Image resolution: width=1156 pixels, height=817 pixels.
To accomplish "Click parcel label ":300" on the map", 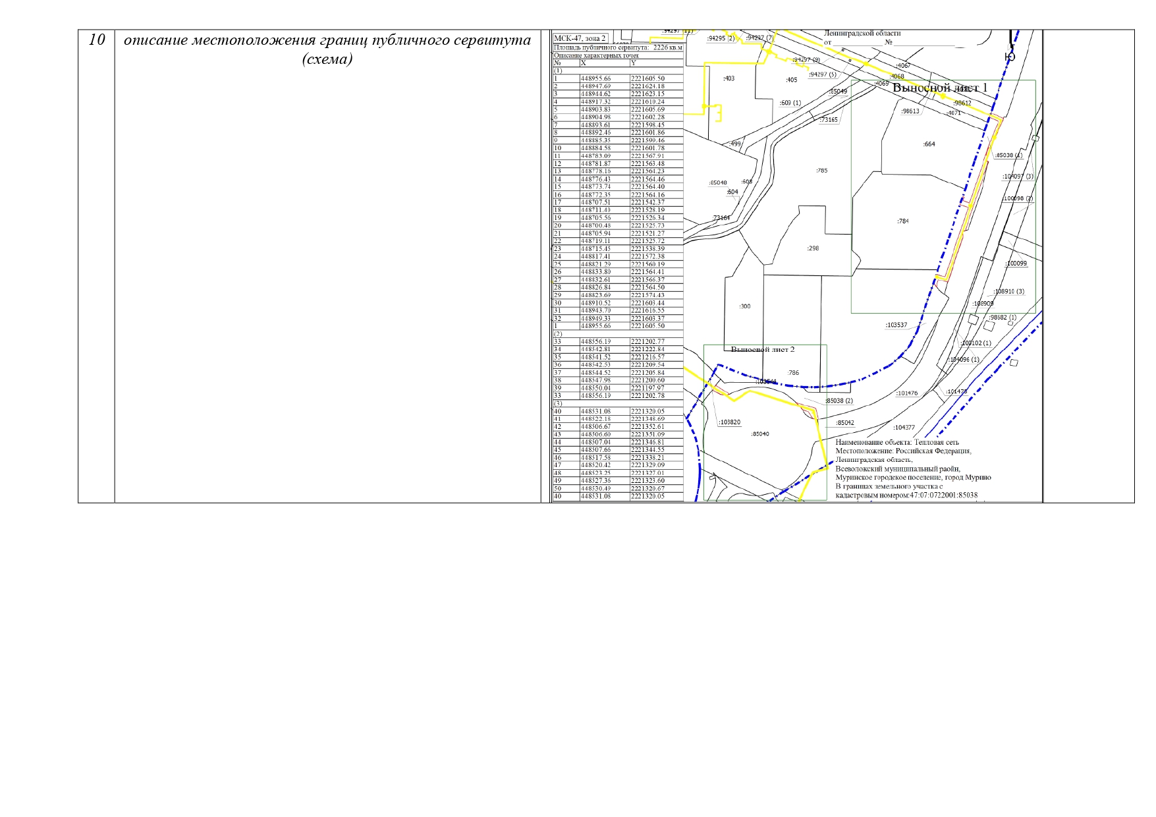I will click(x=744, y=306).
